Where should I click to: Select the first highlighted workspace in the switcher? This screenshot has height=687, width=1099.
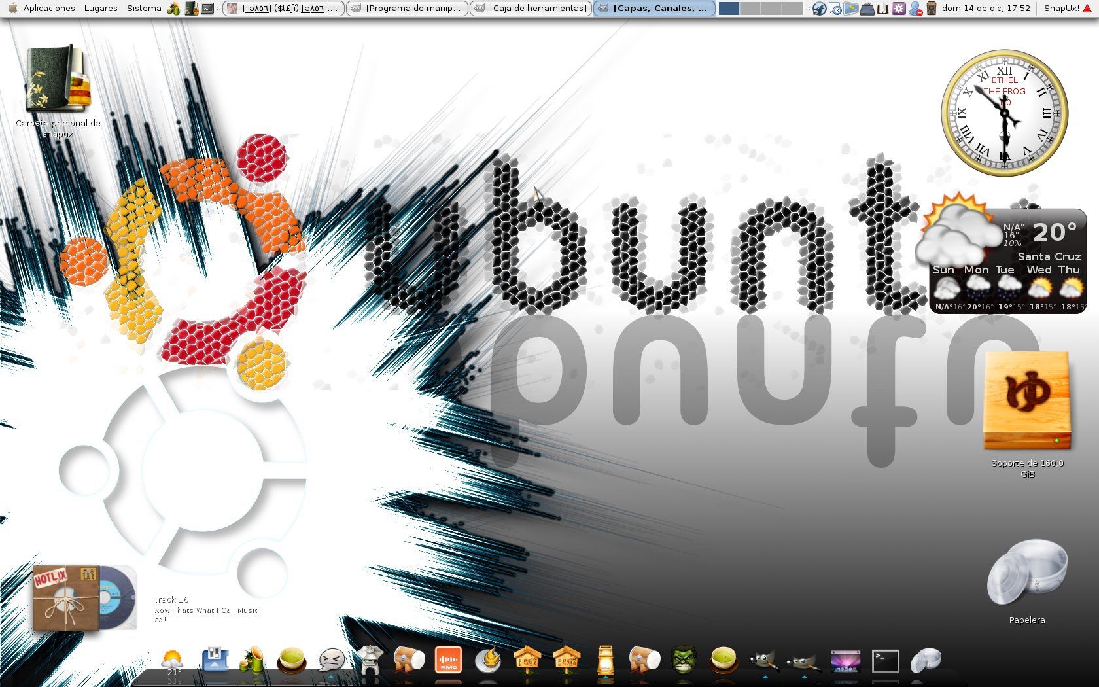tap(729, 9)
